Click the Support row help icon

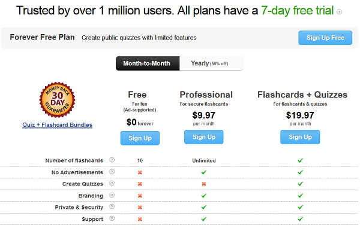point(112,218)
